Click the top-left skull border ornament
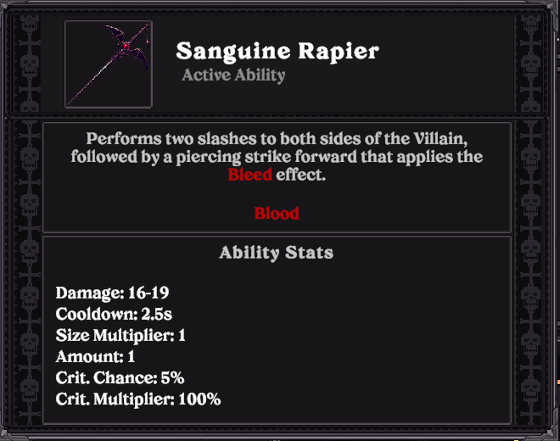The image size is (560, 441). coord(30,23)
